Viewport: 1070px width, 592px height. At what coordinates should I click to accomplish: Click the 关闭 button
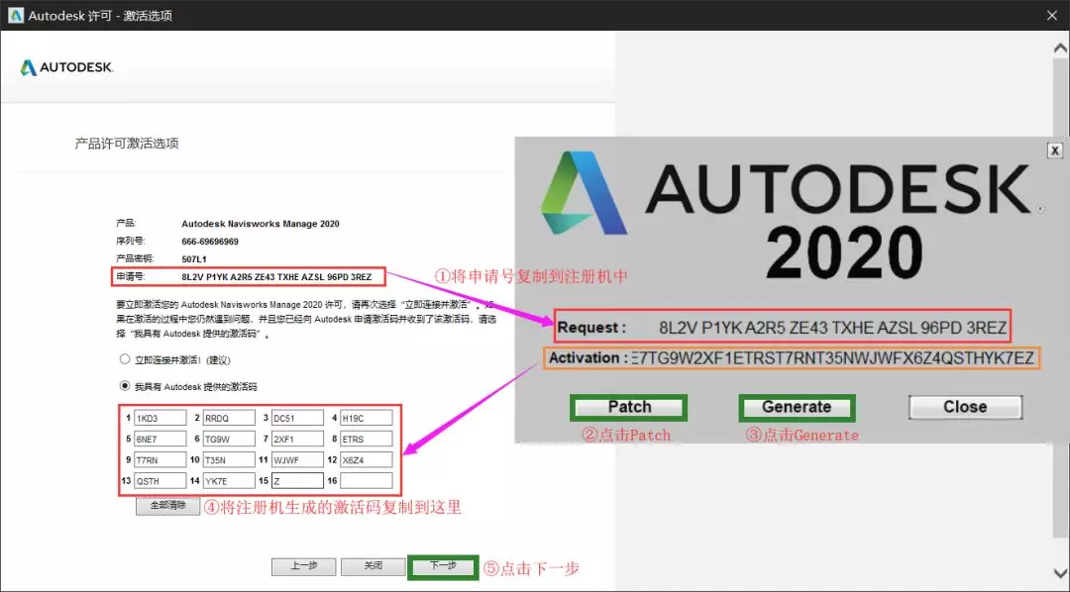click(374, 567)
